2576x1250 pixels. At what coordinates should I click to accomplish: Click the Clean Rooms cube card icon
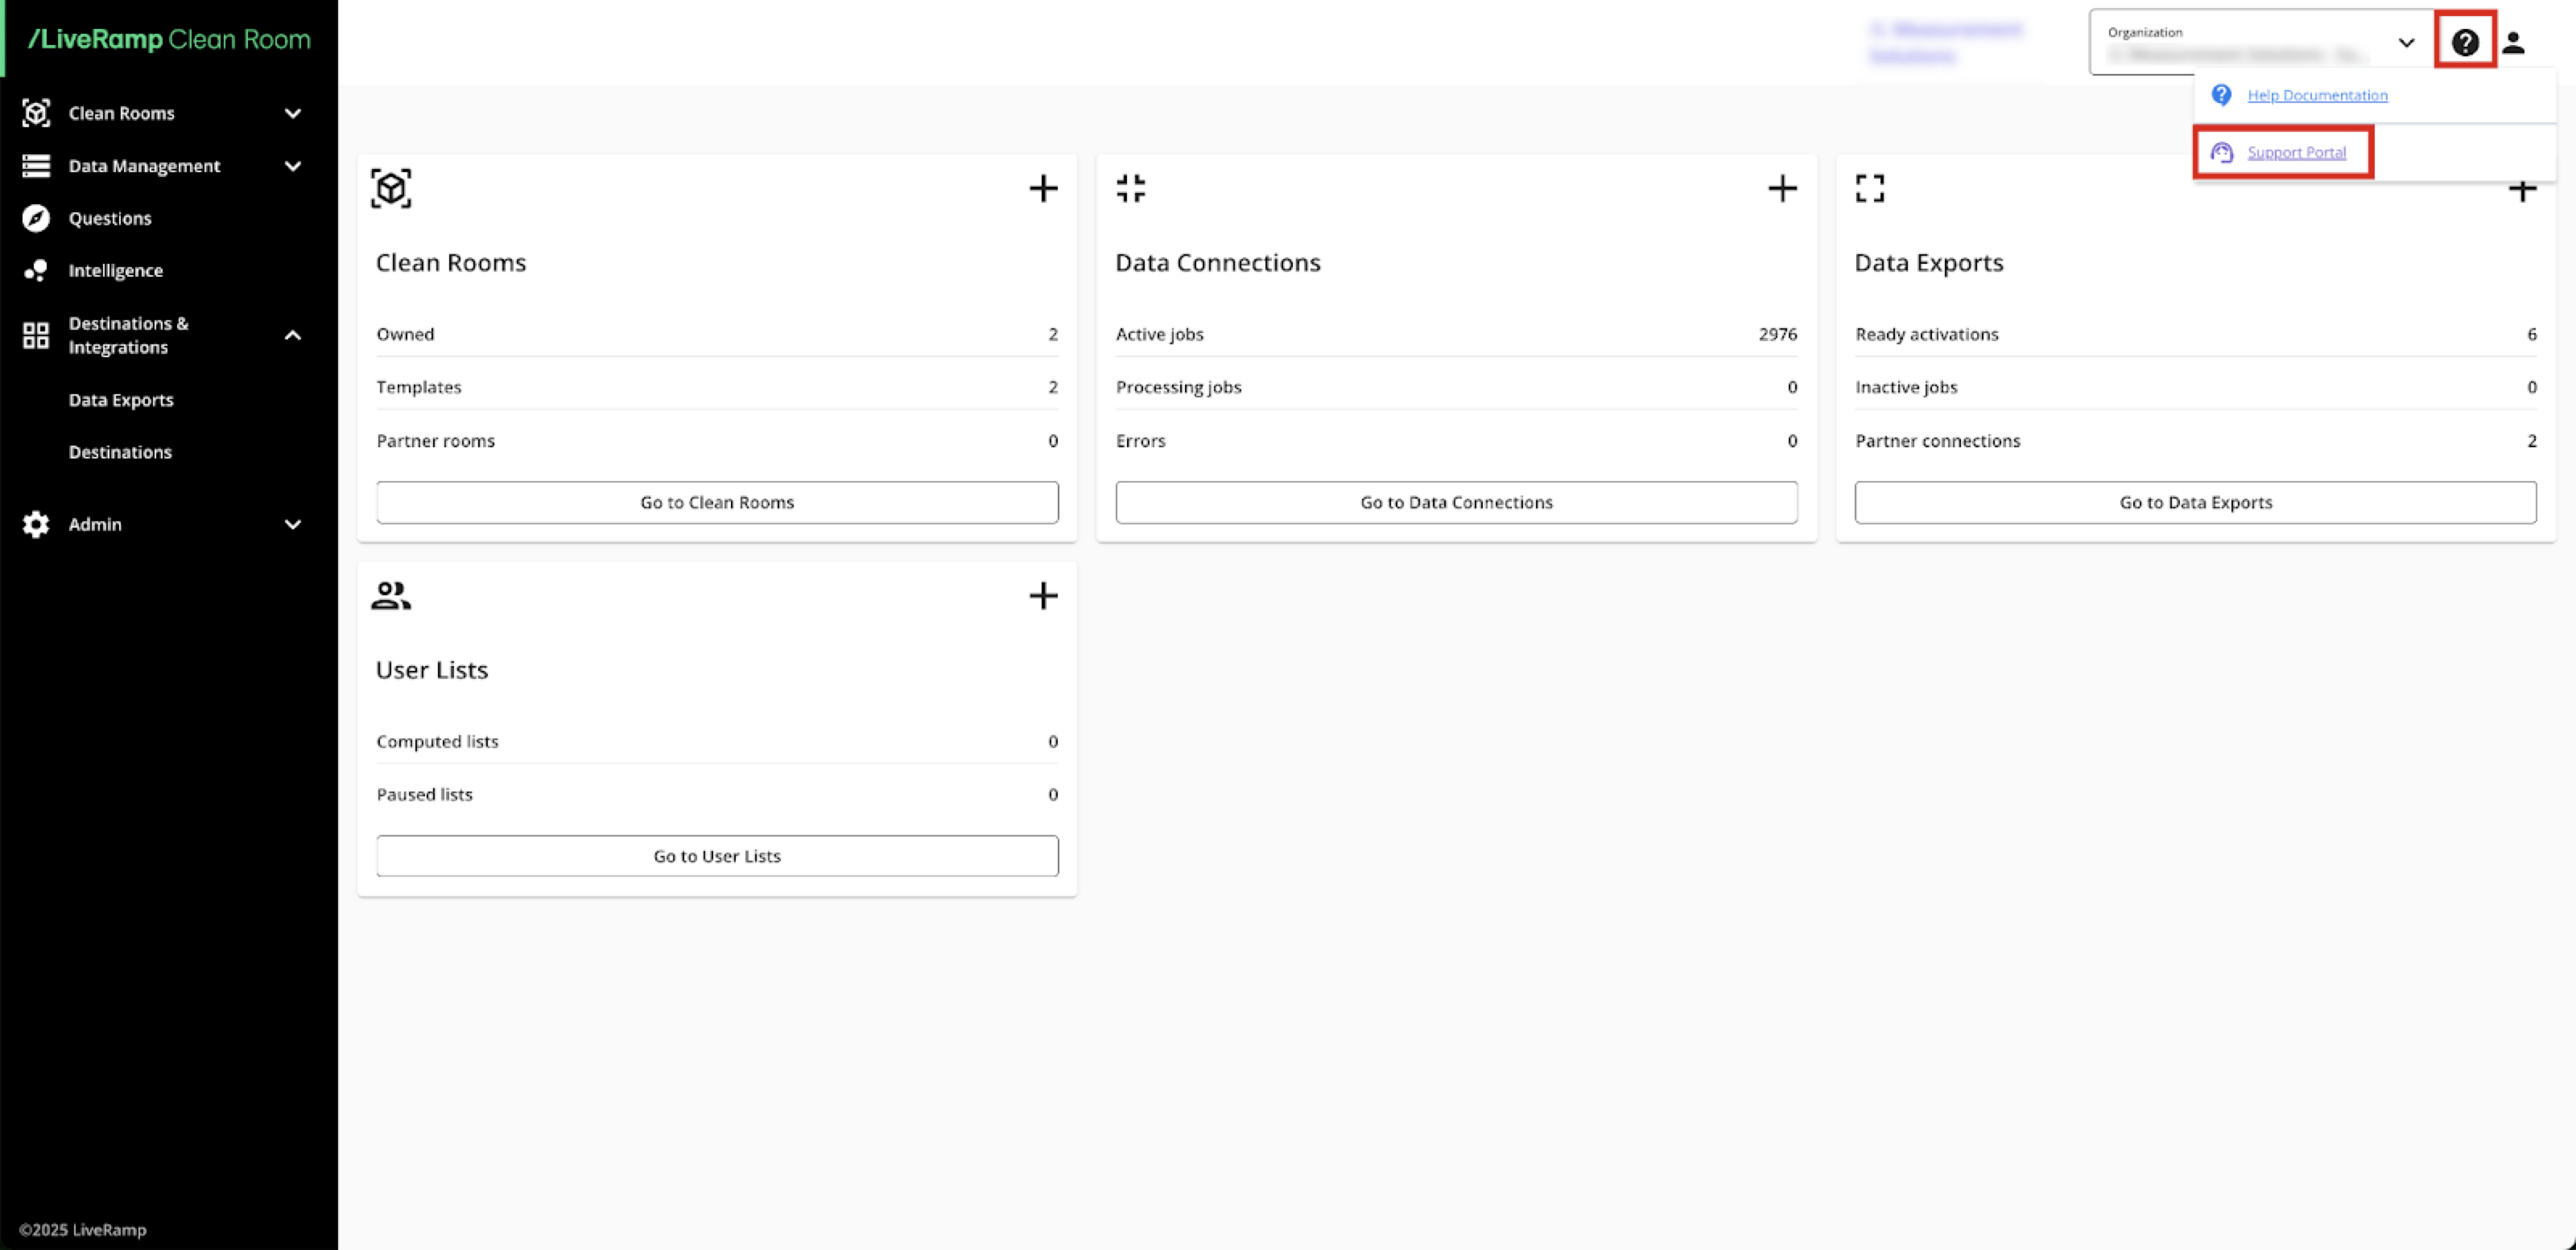[x=391, y=188]
